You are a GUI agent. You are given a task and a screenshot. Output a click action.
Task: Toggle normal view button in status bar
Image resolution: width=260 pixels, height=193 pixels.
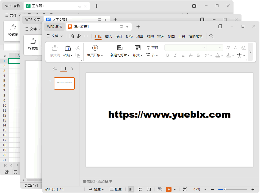(x=131, y=189)
